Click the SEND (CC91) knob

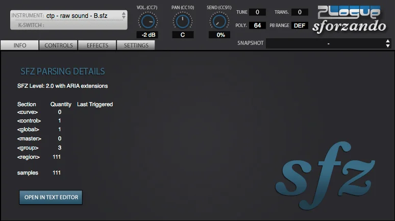(x=219, y=21)
